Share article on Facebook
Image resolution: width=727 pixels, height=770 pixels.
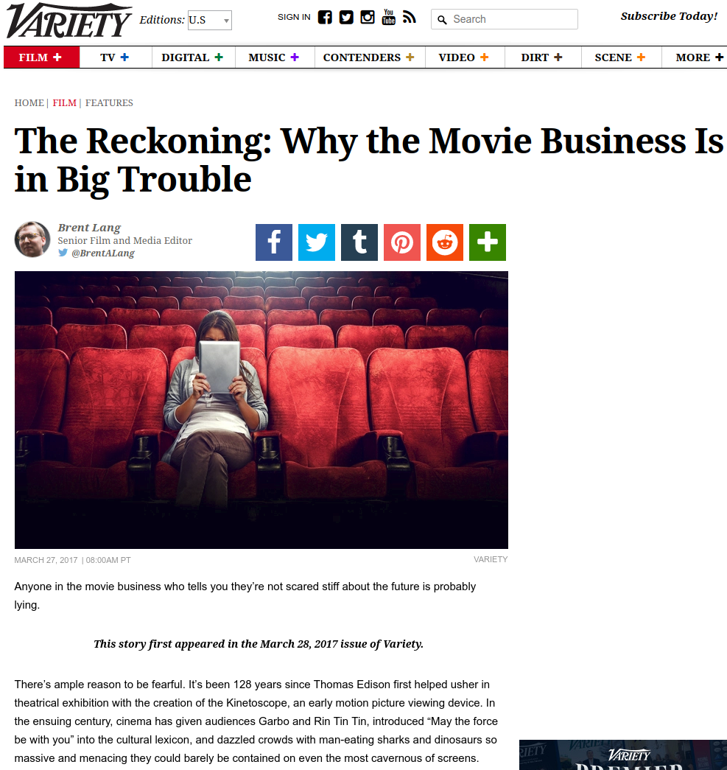(274, 242)
